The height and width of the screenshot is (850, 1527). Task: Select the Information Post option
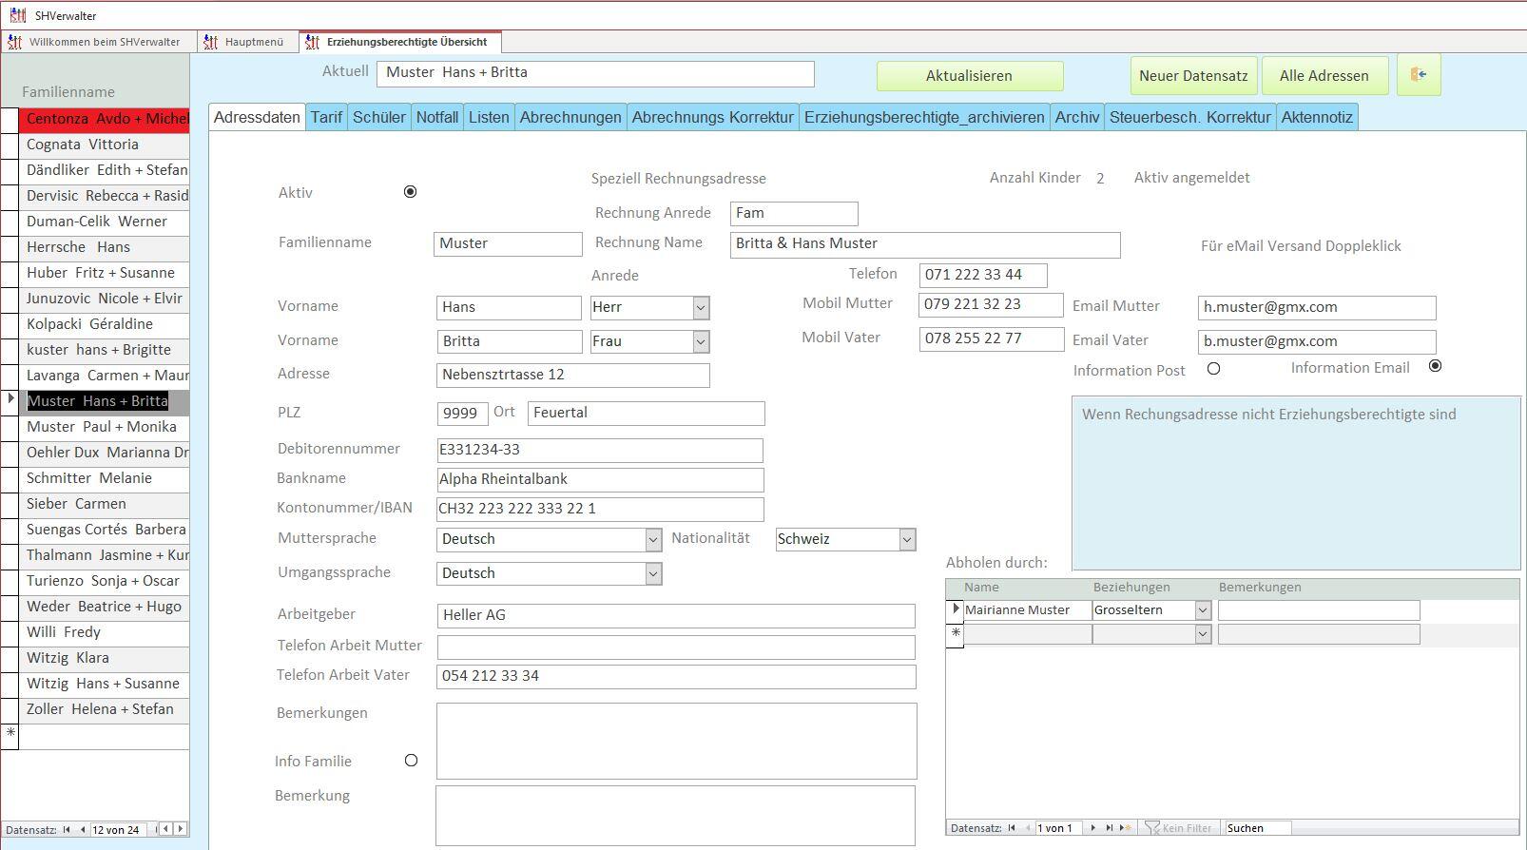click(1213, 369)
